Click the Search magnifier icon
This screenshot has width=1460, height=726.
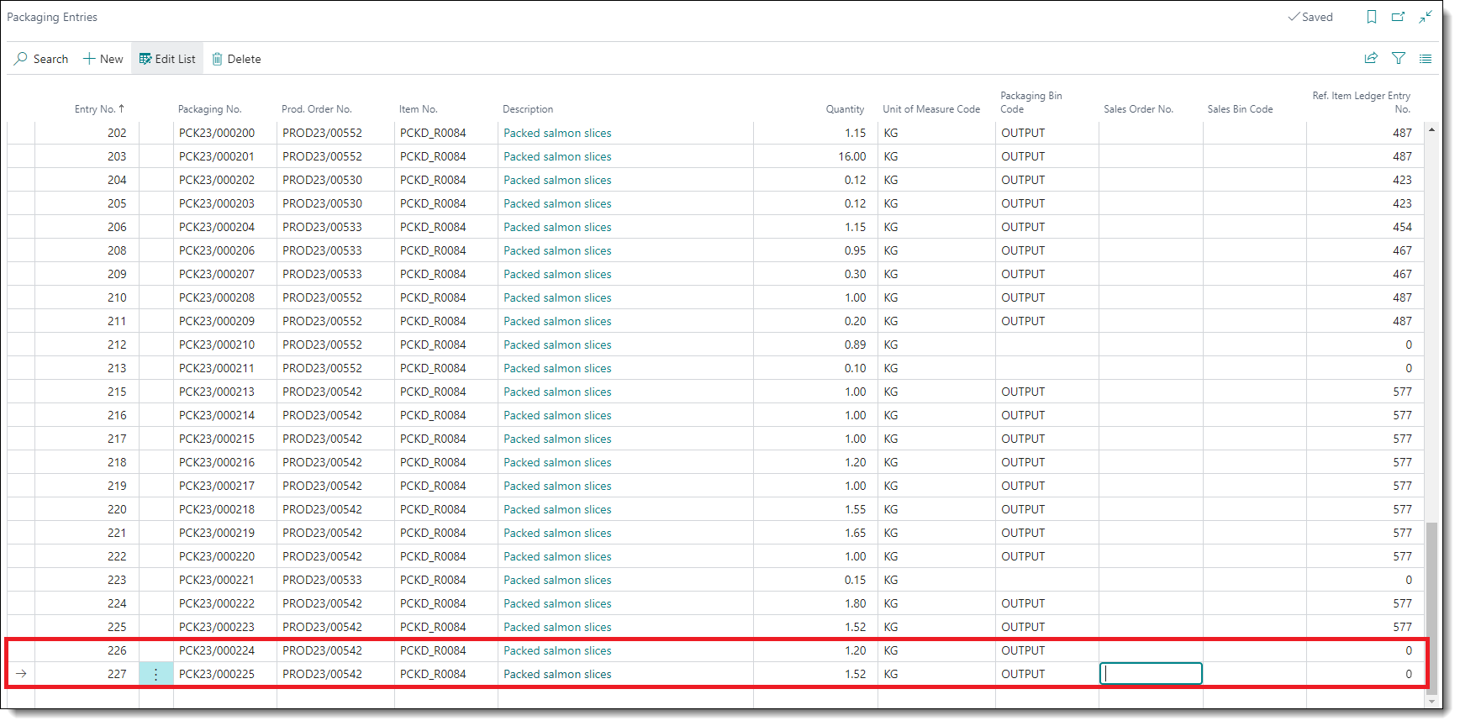[x=21, y=59]
